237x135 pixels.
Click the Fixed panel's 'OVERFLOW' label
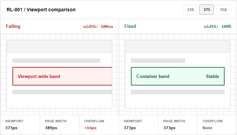212,121
